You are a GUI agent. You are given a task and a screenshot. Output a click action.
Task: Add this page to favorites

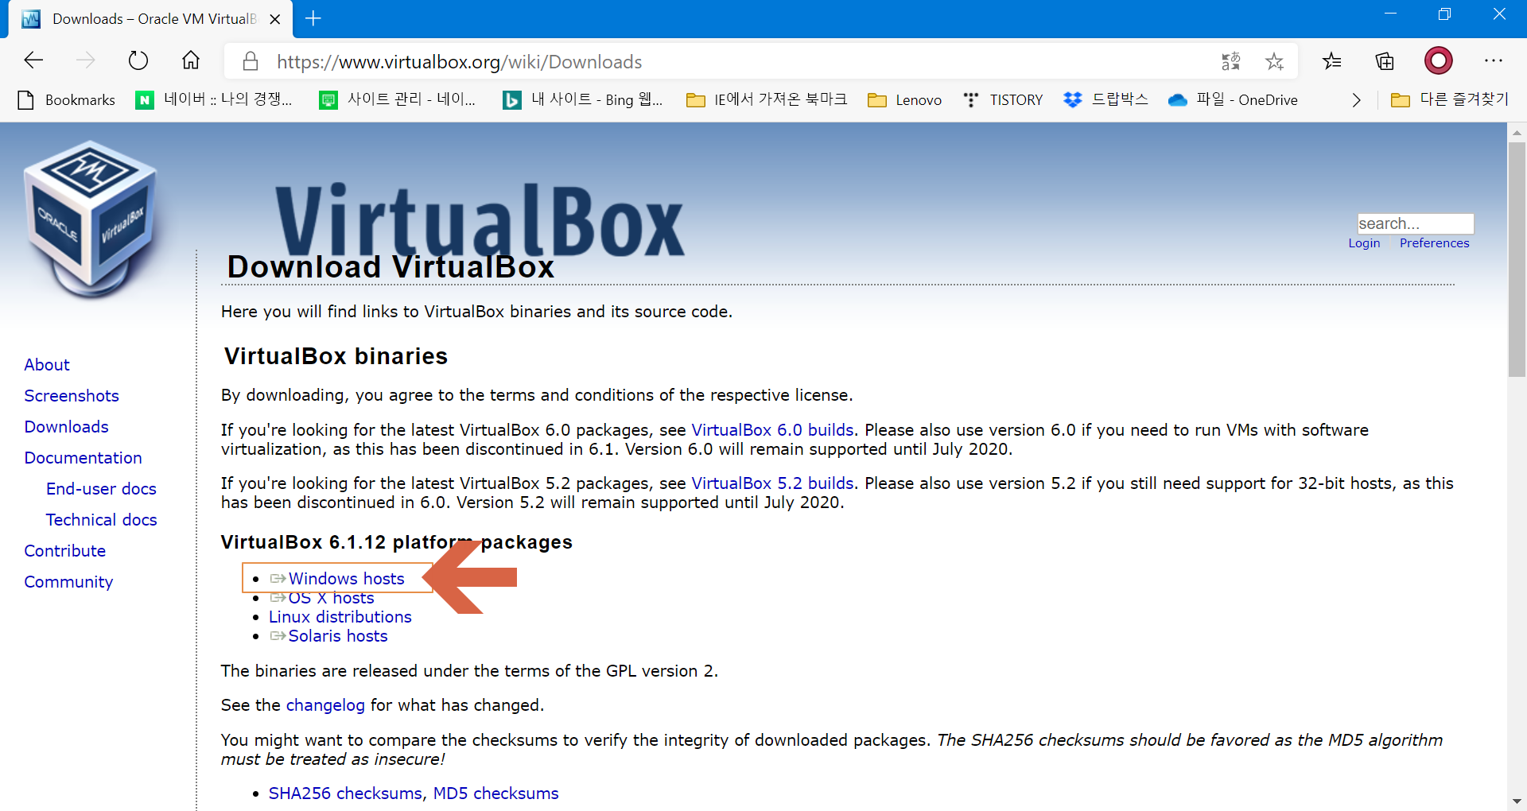pos(1275,61)
